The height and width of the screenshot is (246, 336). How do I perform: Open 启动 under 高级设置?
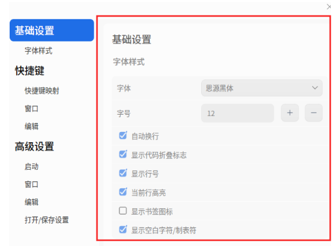click(31, 167)
